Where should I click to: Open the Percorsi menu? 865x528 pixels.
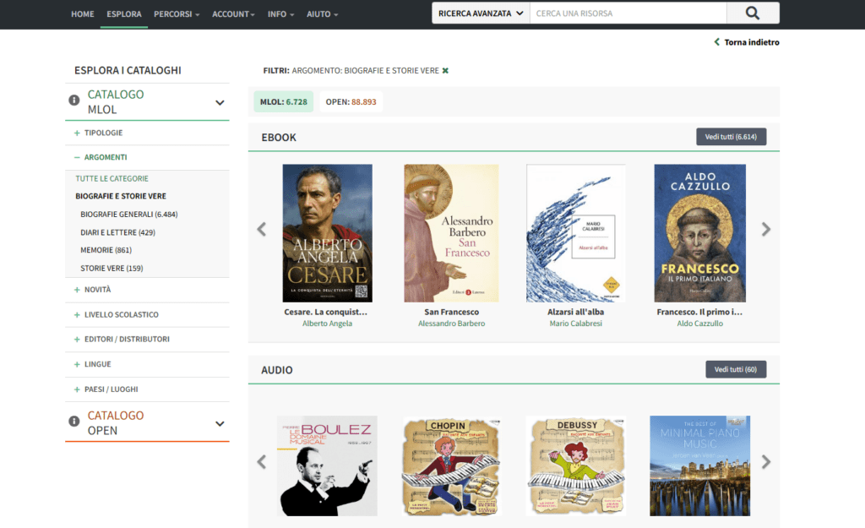tap(177, 14)
